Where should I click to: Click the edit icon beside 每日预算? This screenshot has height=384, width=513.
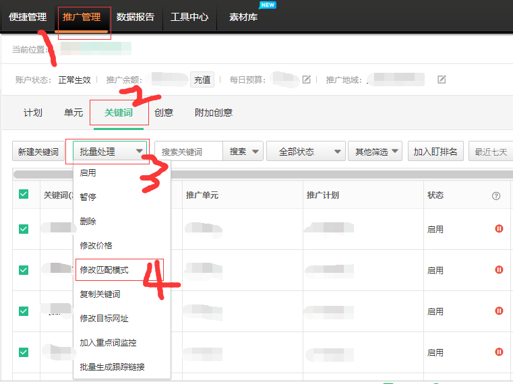click(306, 79)
